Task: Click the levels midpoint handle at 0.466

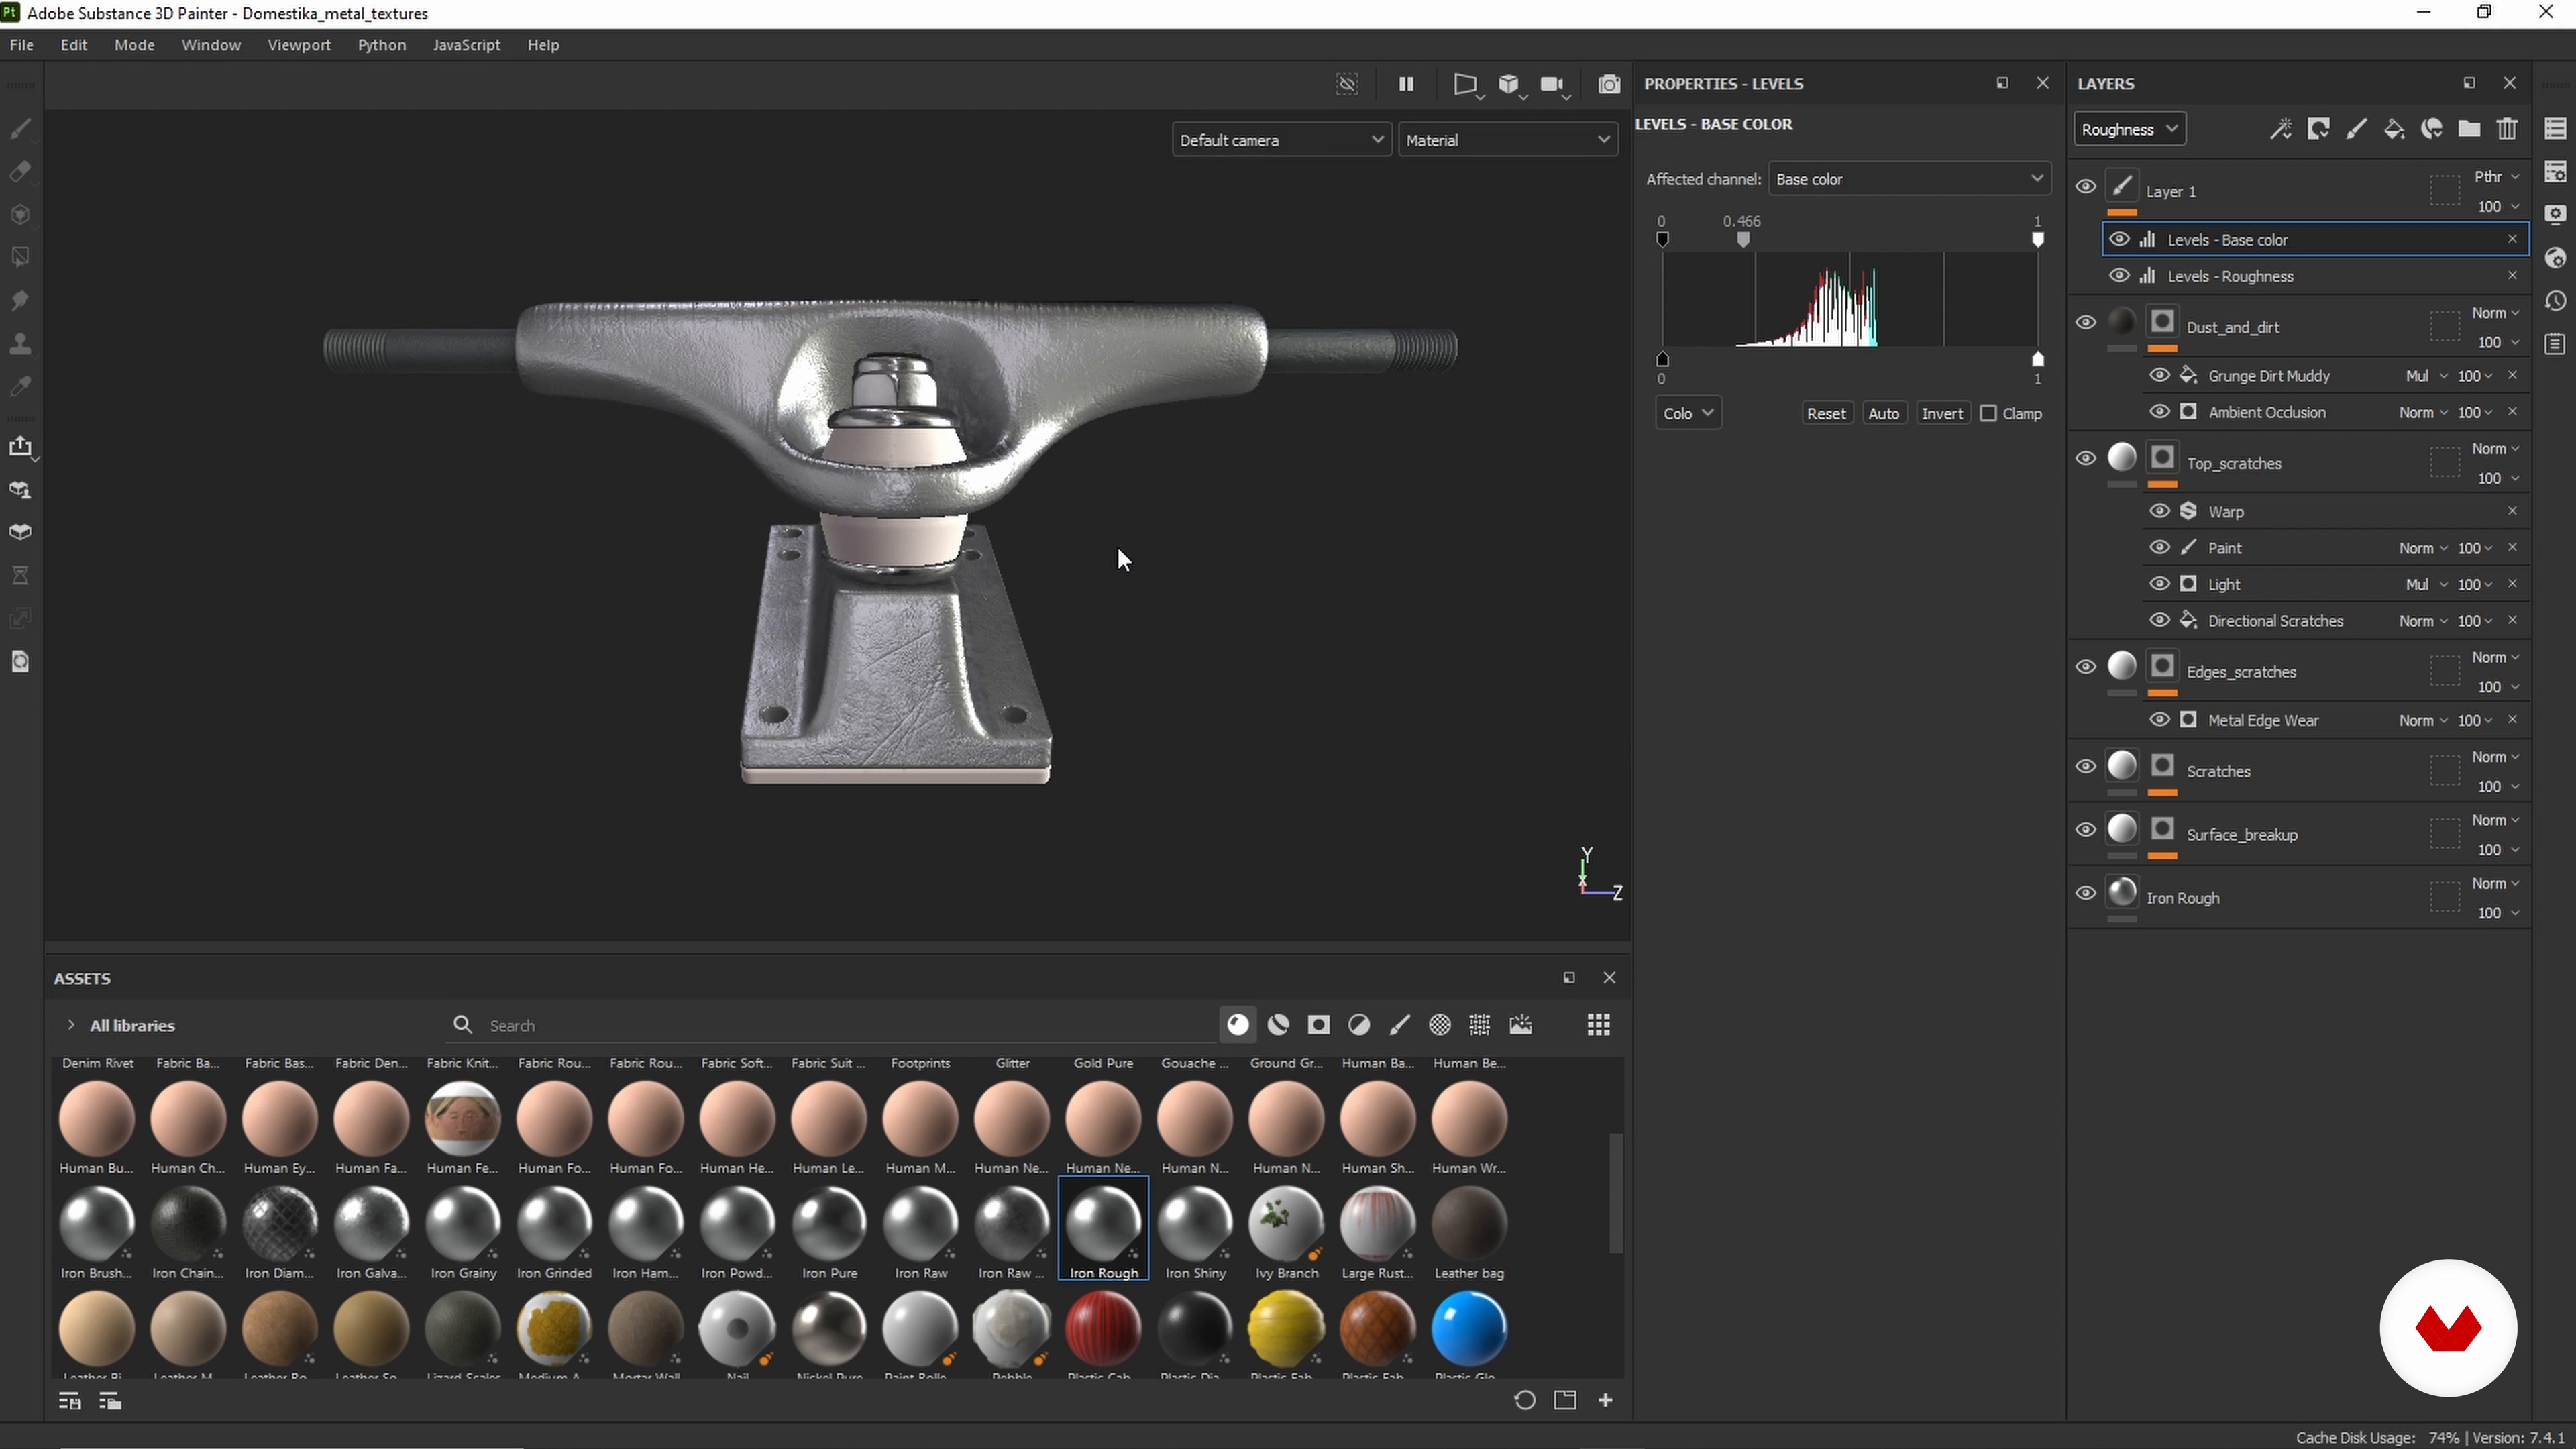Action: pyautogui.click(x=1743, y=240)
